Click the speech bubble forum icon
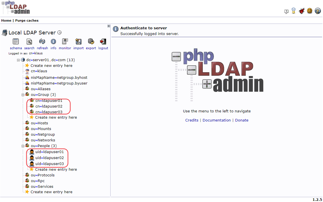323x202 pixels. point(286,12)
